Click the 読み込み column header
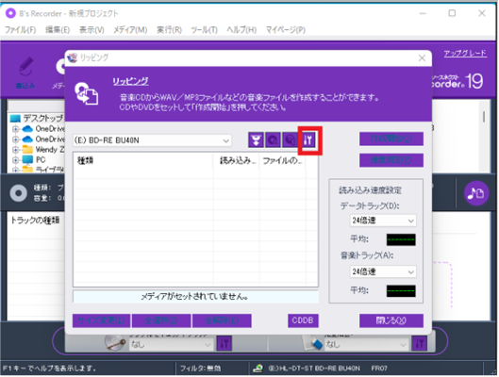 coord(237,160)
